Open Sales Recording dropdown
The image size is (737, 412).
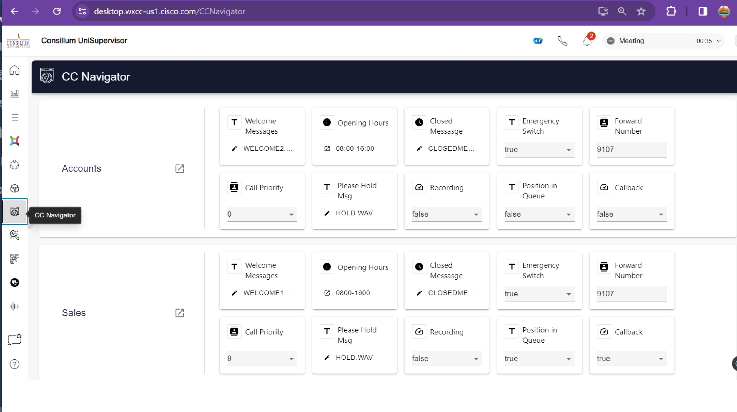point(447,358)
